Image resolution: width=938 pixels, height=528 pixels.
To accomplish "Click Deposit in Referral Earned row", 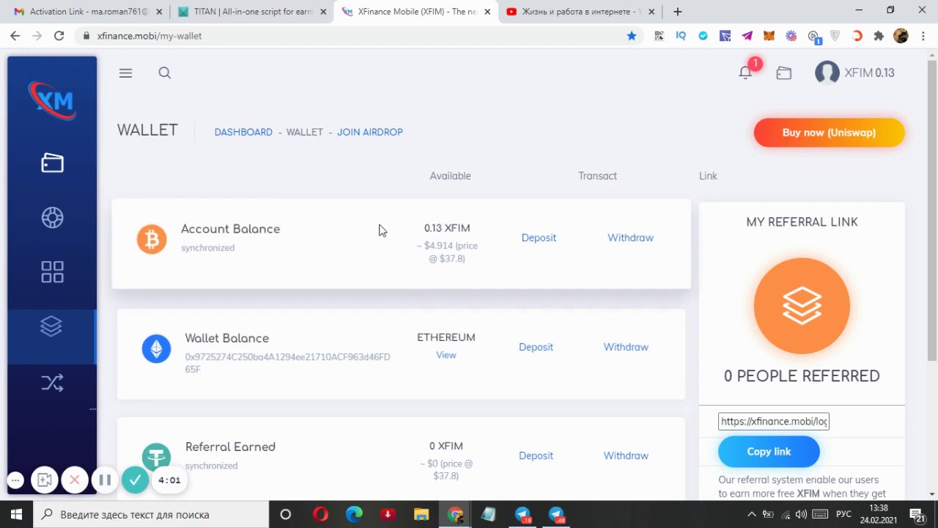I will [x=536, y=455].
